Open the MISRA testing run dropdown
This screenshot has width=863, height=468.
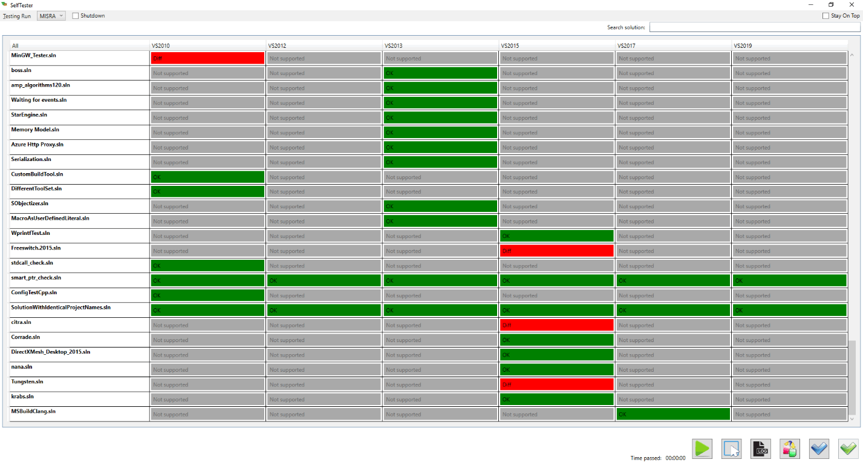coord(51,16)
